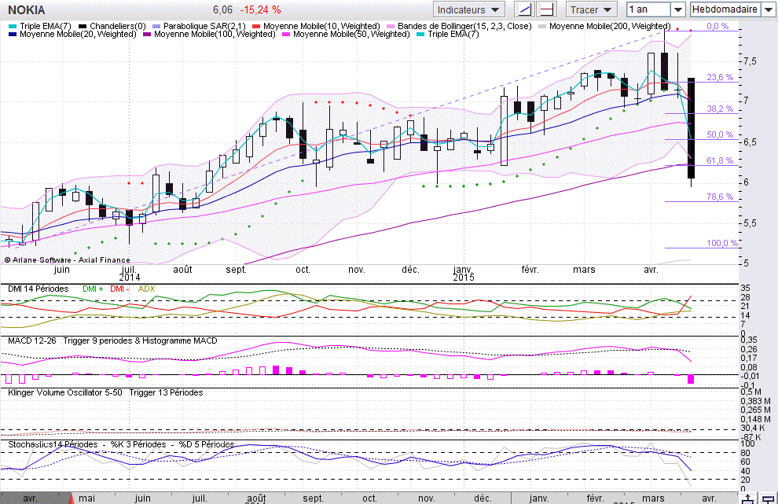Expand the '1 an' period dropdown arrow
This screenshot has width=778, height=504.
point(677,9)
